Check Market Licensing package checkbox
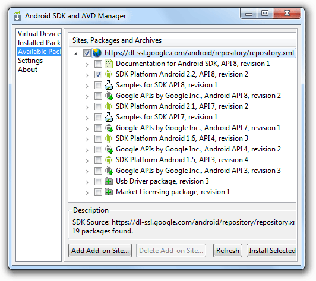Viewport: 316px width, 281px height. point(98,192)
